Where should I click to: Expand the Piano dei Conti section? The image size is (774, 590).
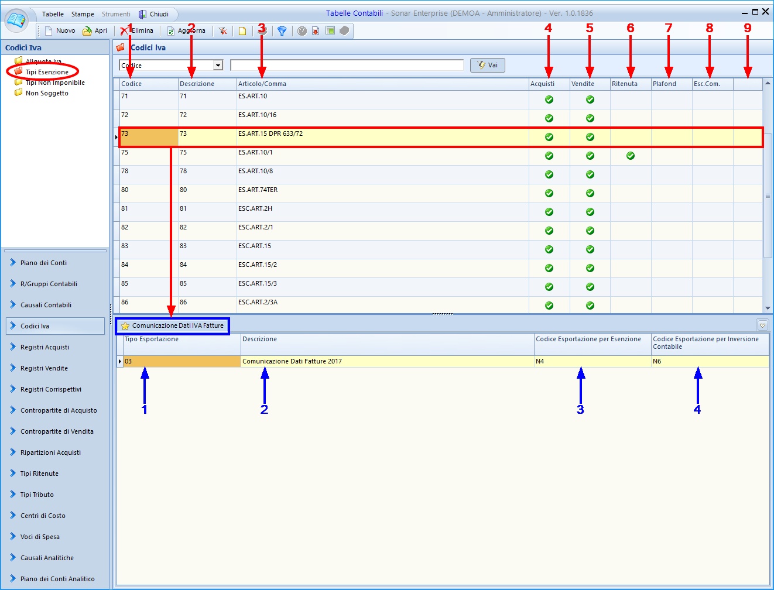click(x=43, y=263)
